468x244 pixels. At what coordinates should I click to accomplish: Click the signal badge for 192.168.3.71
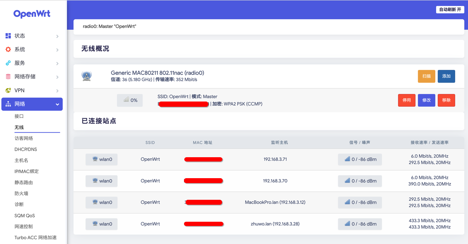360,160
